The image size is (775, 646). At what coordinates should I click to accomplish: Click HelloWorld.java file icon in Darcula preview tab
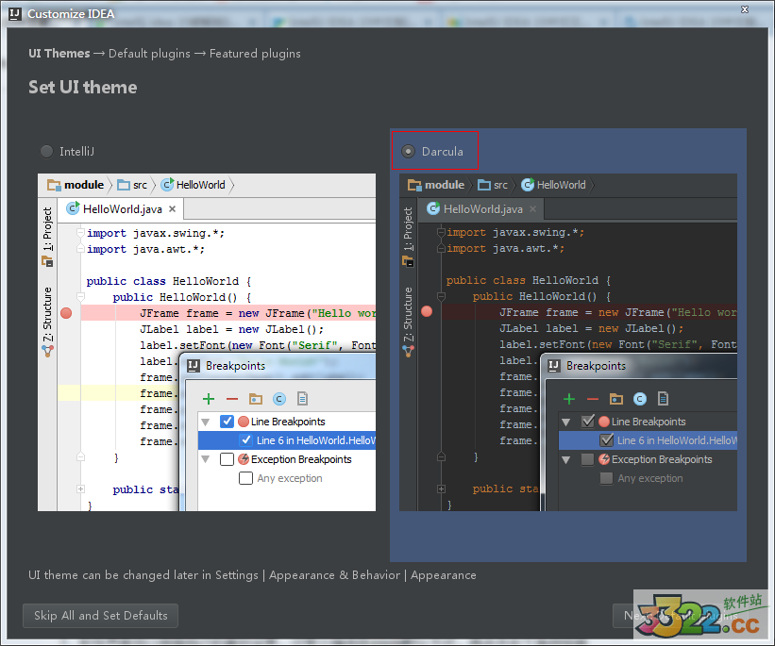click(433, 208)
